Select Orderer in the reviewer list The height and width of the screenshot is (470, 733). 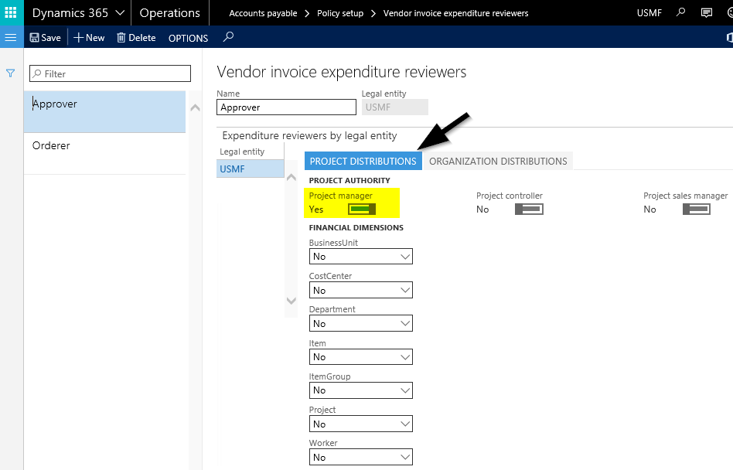click(51, 145)
